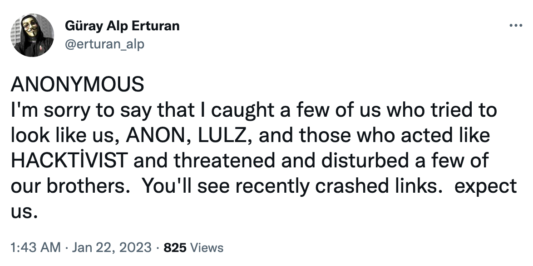Click the 825 view count number

(175, 248)
